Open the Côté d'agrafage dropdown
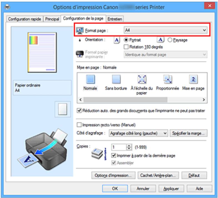218x198 pixels. point(138,133)
